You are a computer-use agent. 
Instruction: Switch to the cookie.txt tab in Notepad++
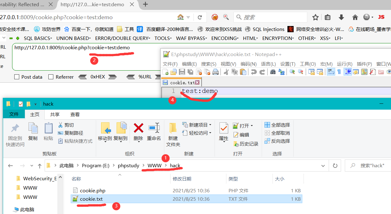point(179,82)
